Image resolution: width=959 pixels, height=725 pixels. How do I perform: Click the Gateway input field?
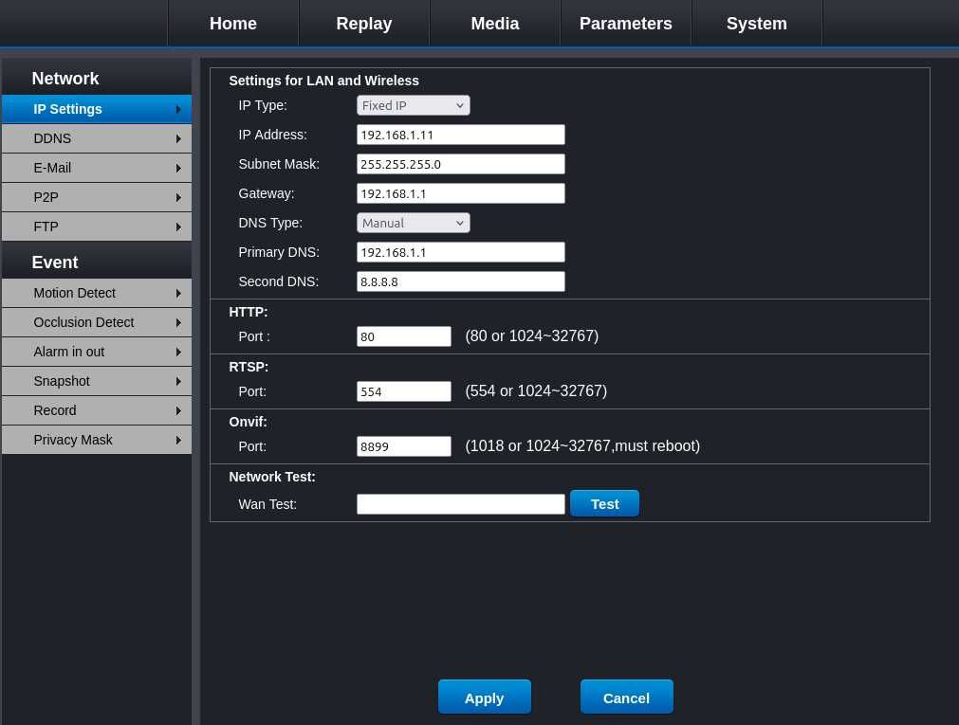pos(461,193)
